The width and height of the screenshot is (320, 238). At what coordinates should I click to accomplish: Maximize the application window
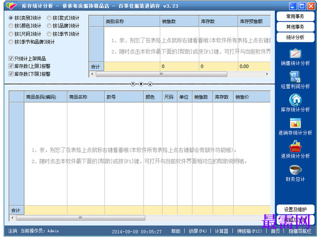[x=302, y=6]
